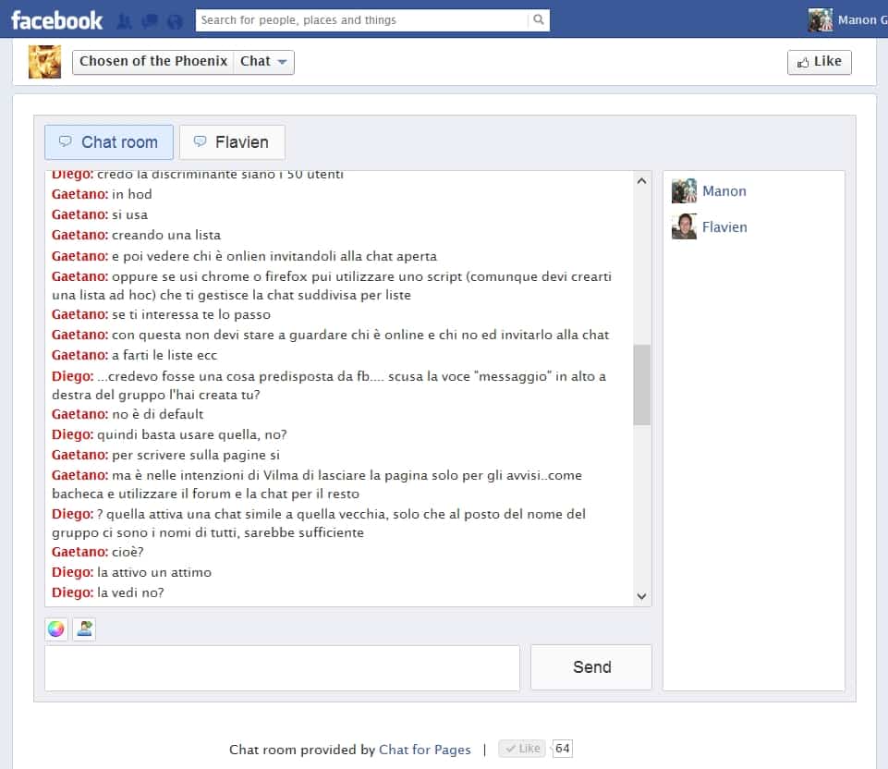Click the Flavien name in user list
Image resolution: width=888 pixels, height=769 pixels.
tap(724, 227)
